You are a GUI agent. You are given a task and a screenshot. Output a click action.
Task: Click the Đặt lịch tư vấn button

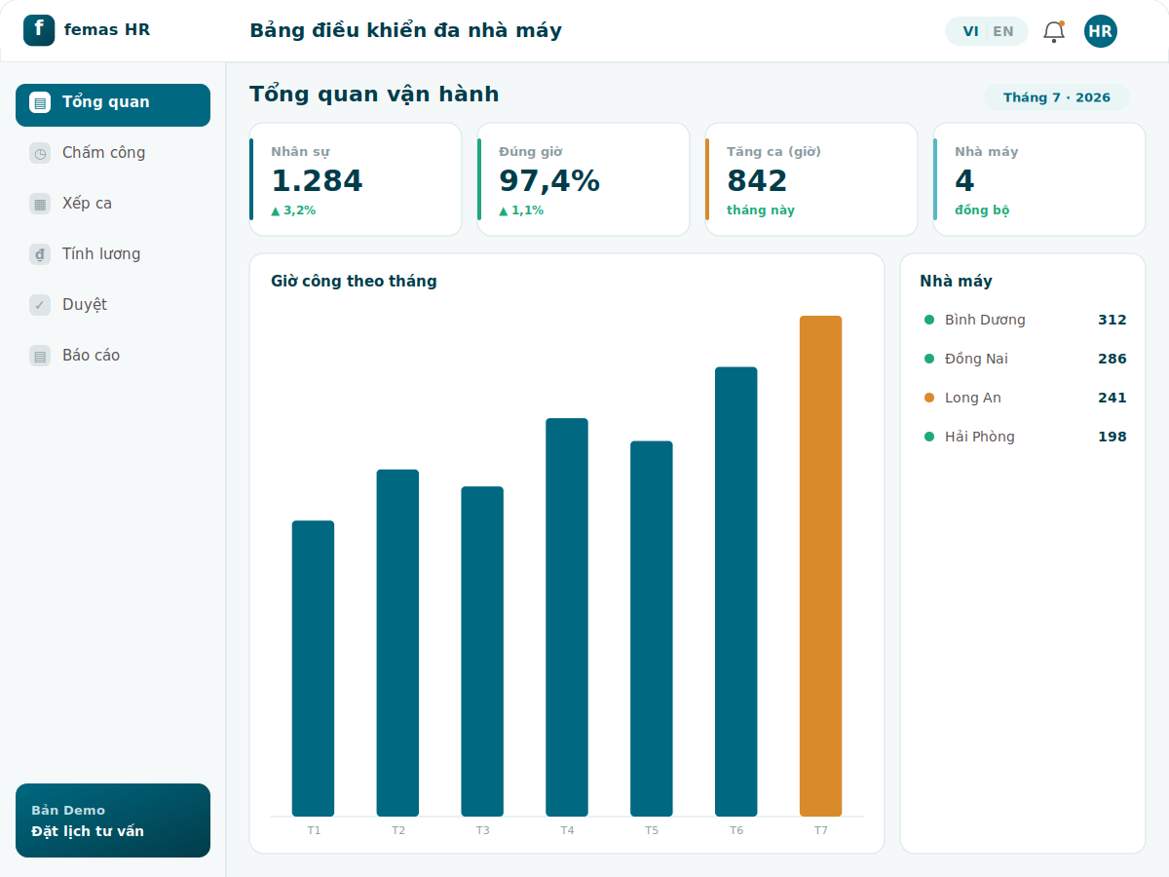coord(113,820)
